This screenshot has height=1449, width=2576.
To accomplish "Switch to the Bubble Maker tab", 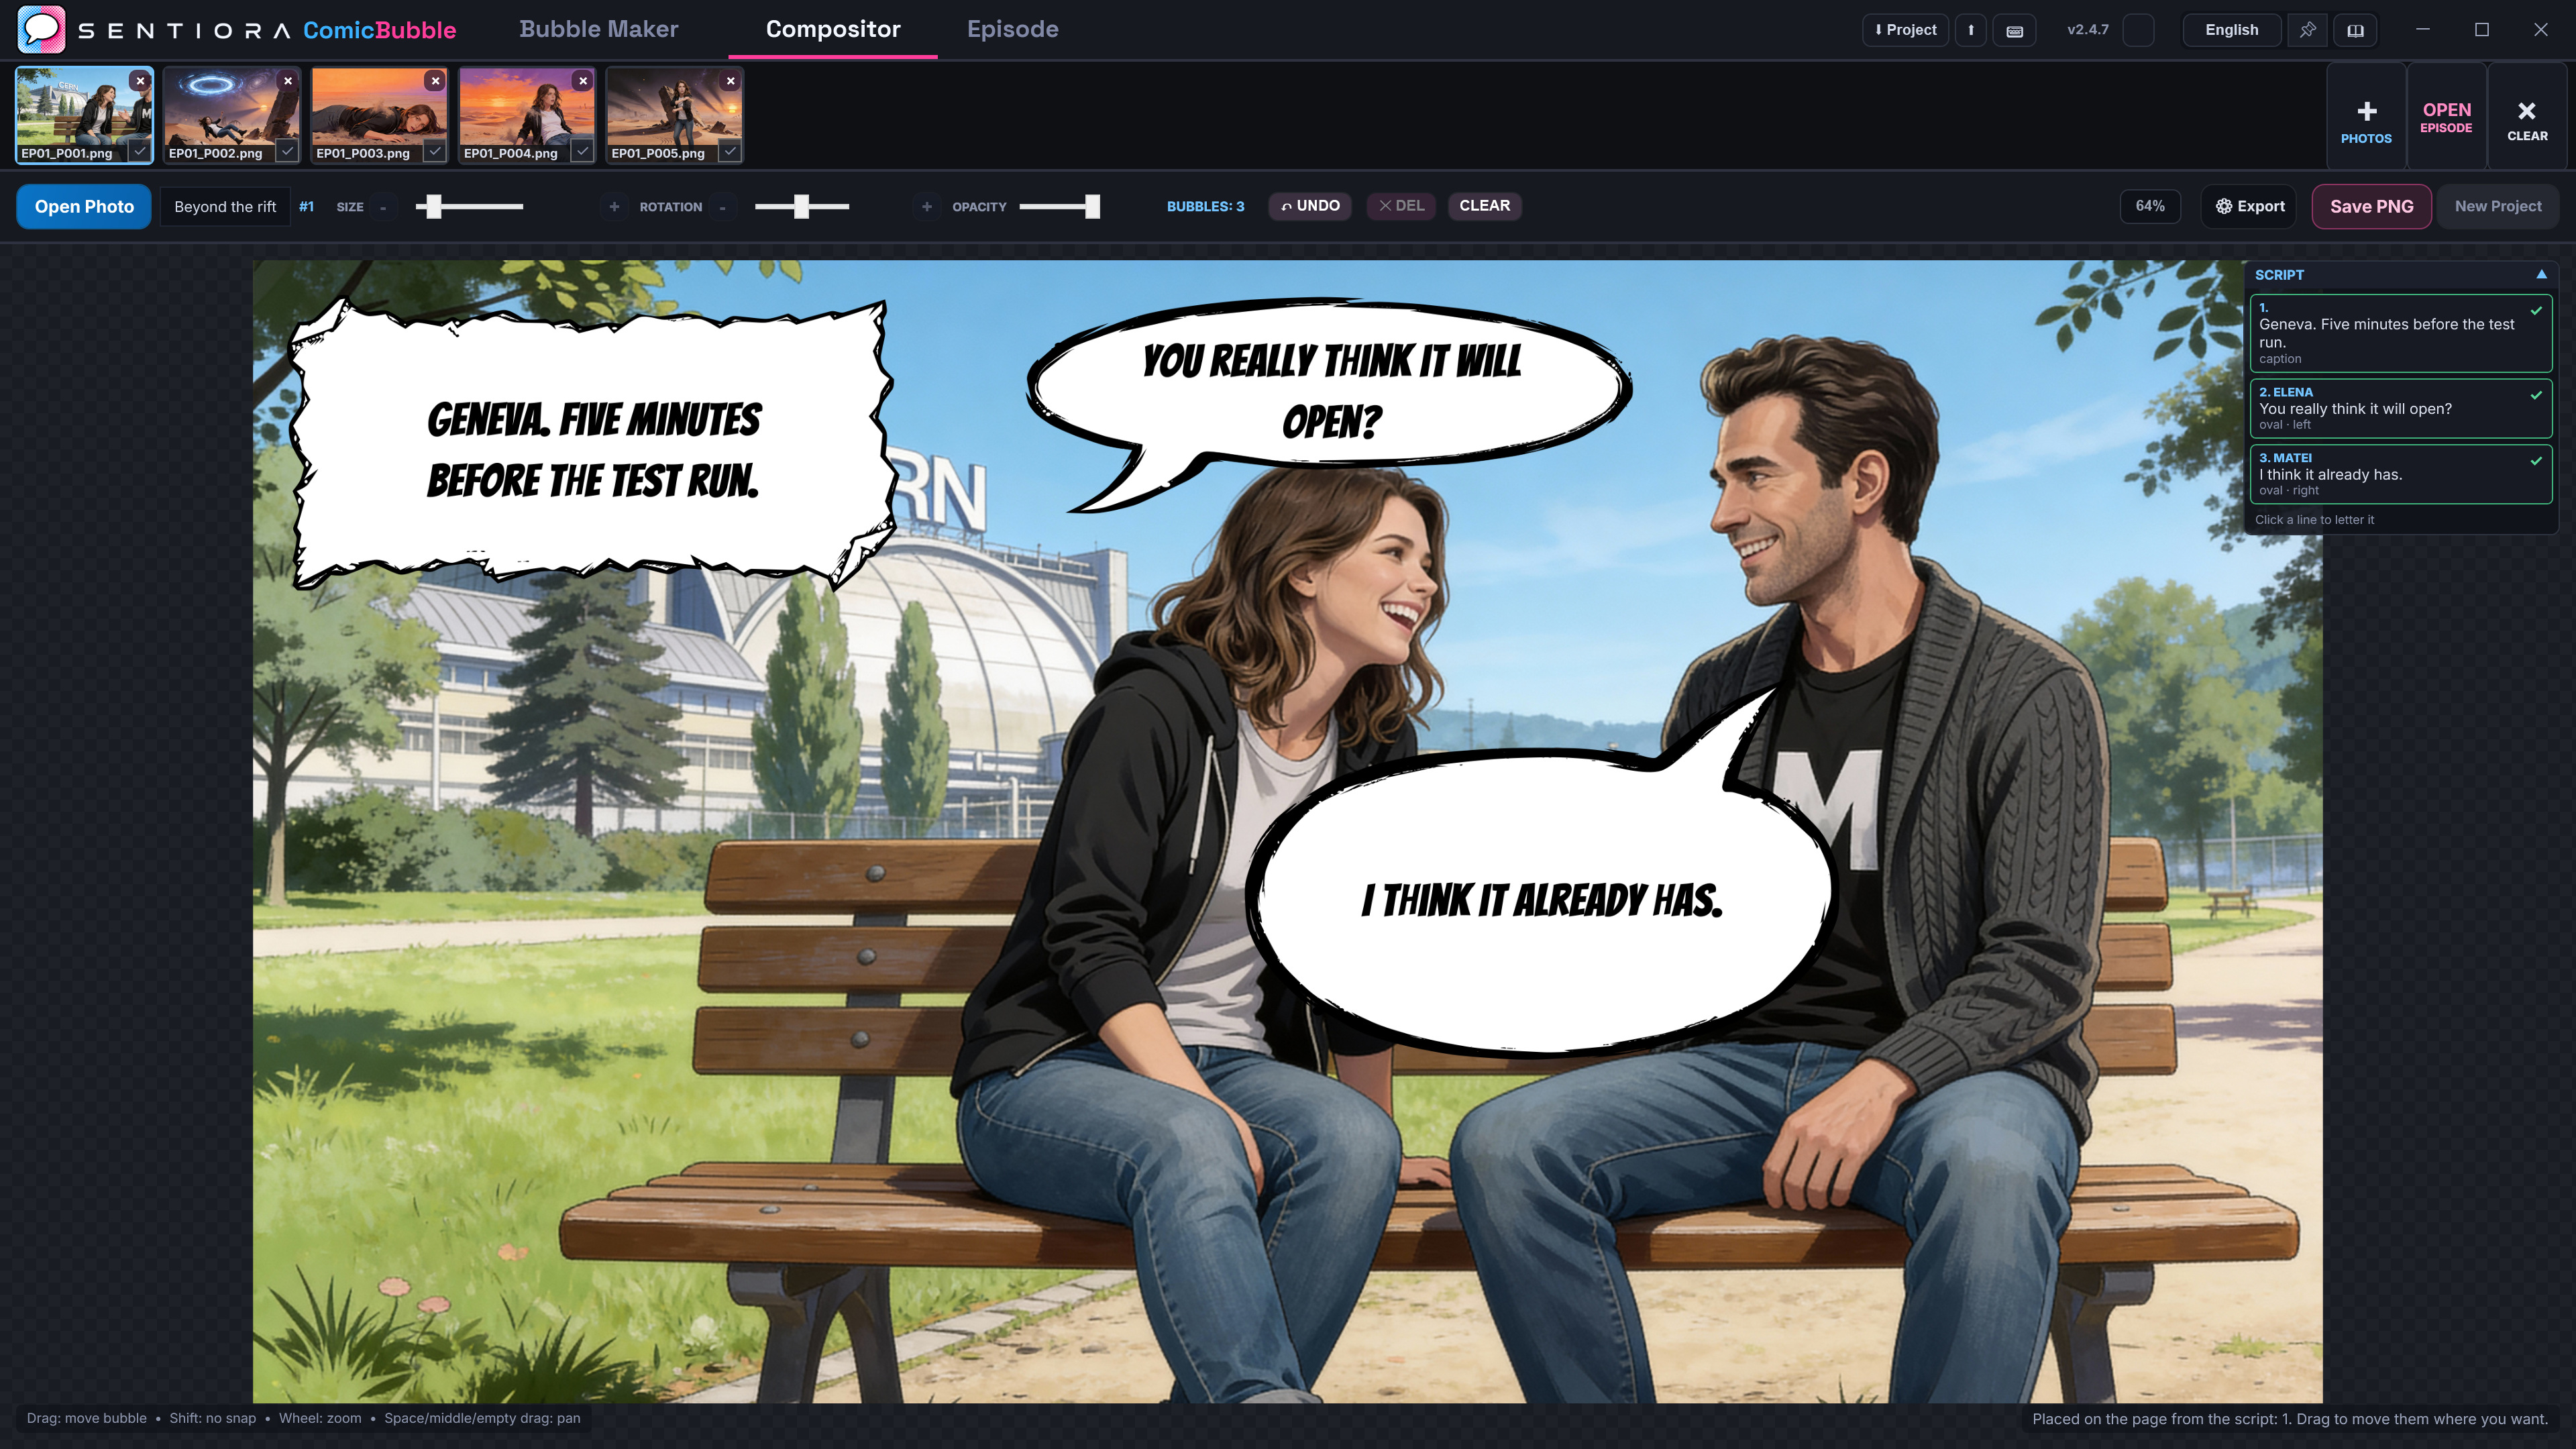I will [598, 29].
